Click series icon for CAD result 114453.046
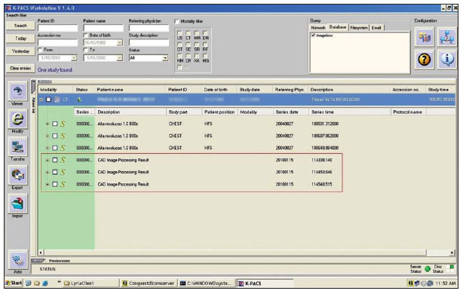This screenshot has height=294, width=463. coord(63,173)
